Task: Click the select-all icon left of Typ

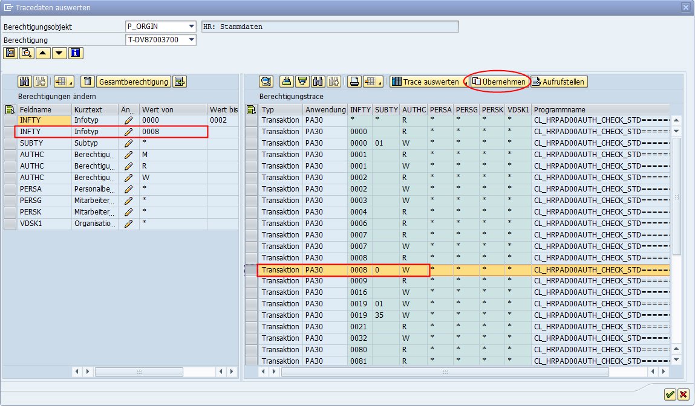Action: coord(251,109)
